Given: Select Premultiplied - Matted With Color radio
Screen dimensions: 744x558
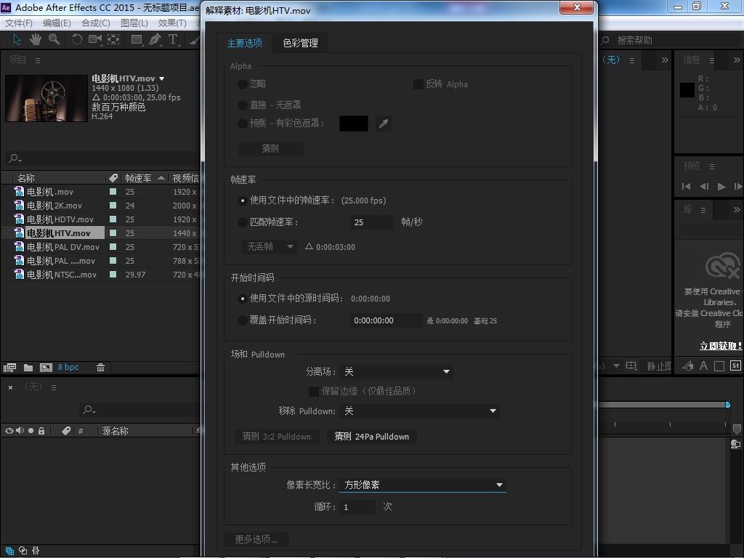Looking at the screenshot, I should coord(243,124).
